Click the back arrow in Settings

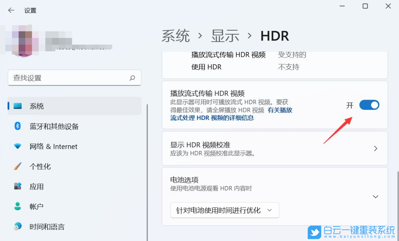pyautogui.click(x=11, y=10)
